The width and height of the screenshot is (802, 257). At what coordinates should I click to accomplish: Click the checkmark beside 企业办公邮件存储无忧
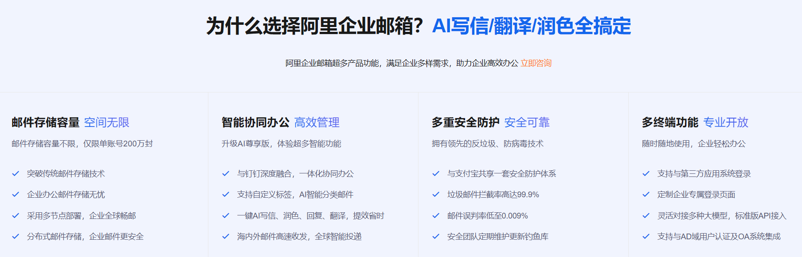(x=16, y=194)
